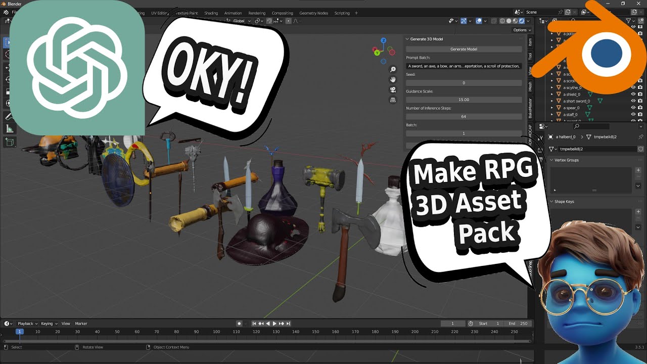This screenshot has height=364, width=647.
Task: Click the pan view hand icon
Action: coord(393,79)
